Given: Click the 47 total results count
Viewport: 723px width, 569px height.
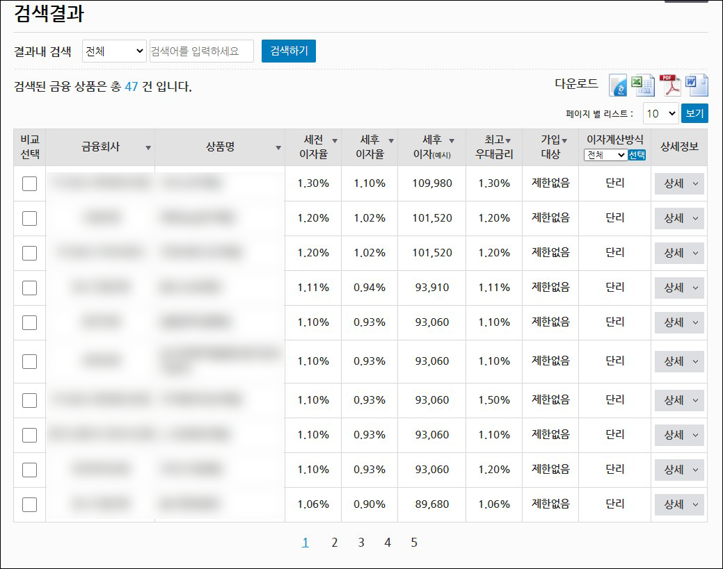Looking at the screenshot, I should point(132,87).
